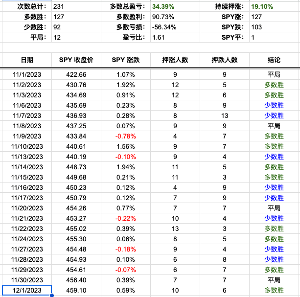The width and height of the screenshot is (300, 297).
Task: Select the 平局 summary value 12
Action: click(x=76, y=37)
